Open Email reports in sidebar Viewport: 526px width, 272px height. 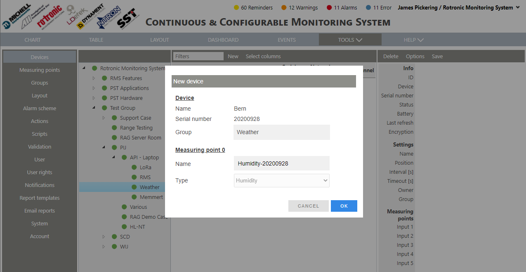[x=40, y=211]
